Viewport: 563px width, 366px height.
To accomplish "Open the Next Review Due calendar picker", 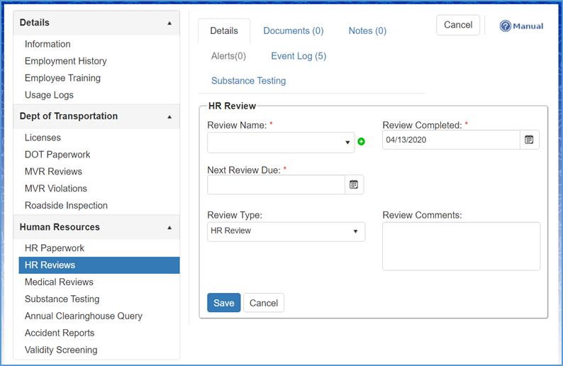I will click(354, 184).
